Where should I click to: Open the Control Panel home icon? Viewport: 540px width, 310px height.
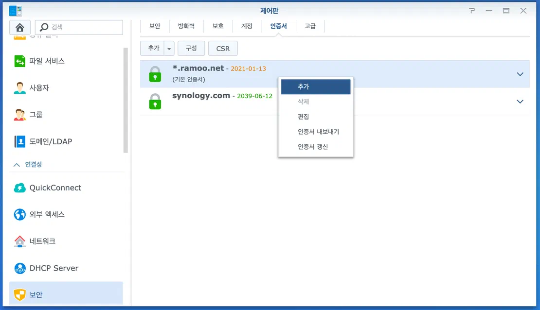[19, 27]
